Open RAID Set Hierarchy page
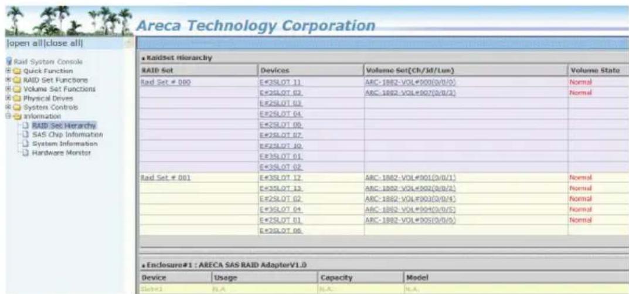Viewport: 629px width, 294px height. (64, 126)
